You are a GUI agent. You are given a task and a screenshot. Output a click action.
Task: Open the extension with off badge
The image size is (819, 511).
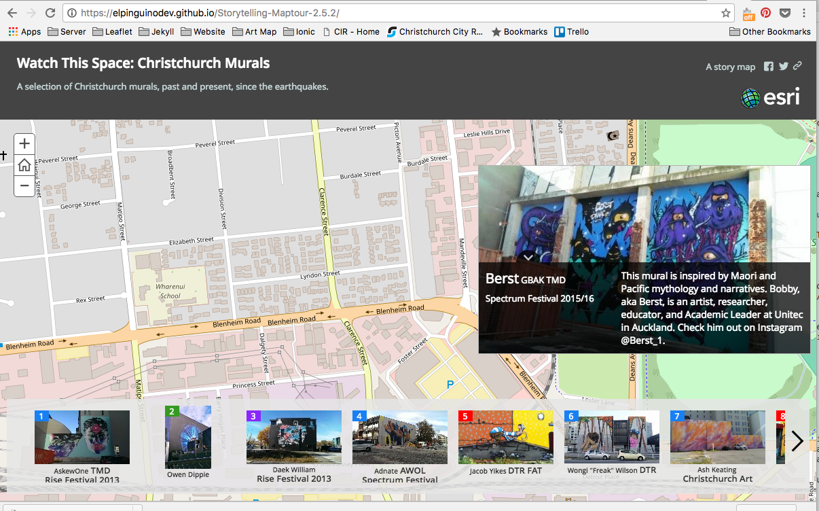point(748,14)
